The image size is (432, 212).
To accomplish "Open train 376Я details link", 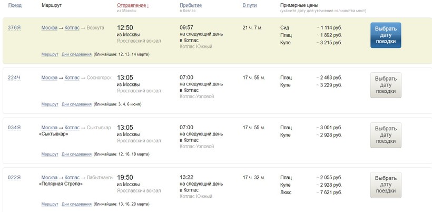I will (14, 27).
